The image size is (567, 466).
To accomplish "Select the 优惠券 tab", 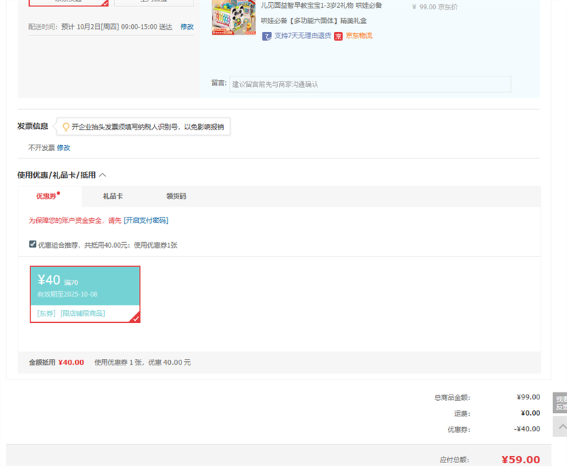I will point(47,196).
